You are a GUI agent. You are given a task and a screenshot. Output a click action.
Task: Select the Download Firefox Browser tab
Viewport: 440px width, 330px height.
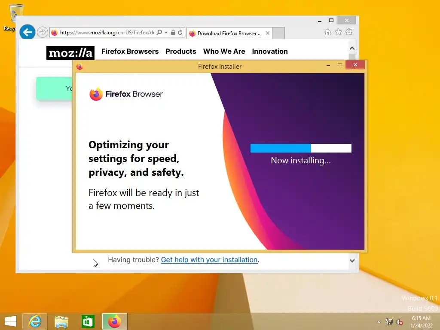click(x=229, y=33)
